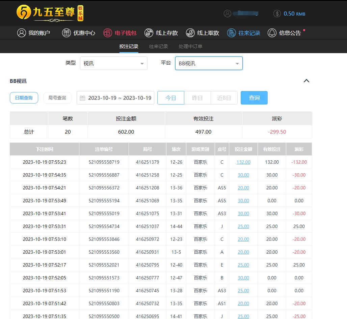Viewport: 347px width, 319px height.
Task: Open the 类型 dropdown showing 视讯
Action: tap(114, 64)
